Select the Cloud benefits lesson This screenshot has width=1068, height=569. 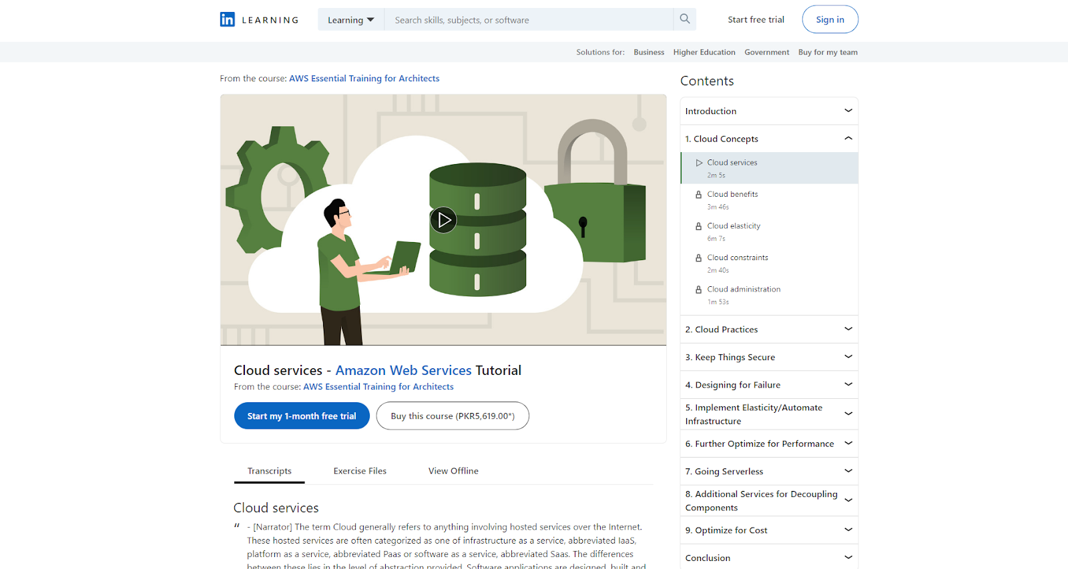pos(769,199)
